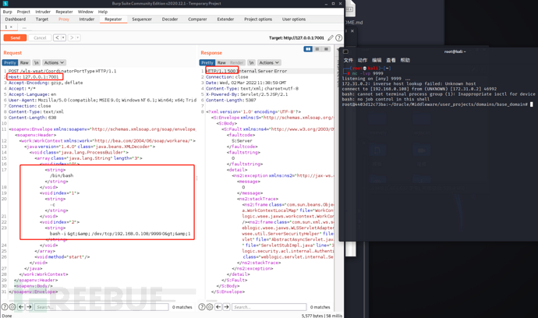Switch Request view to Pretty

tap(10, 62)
